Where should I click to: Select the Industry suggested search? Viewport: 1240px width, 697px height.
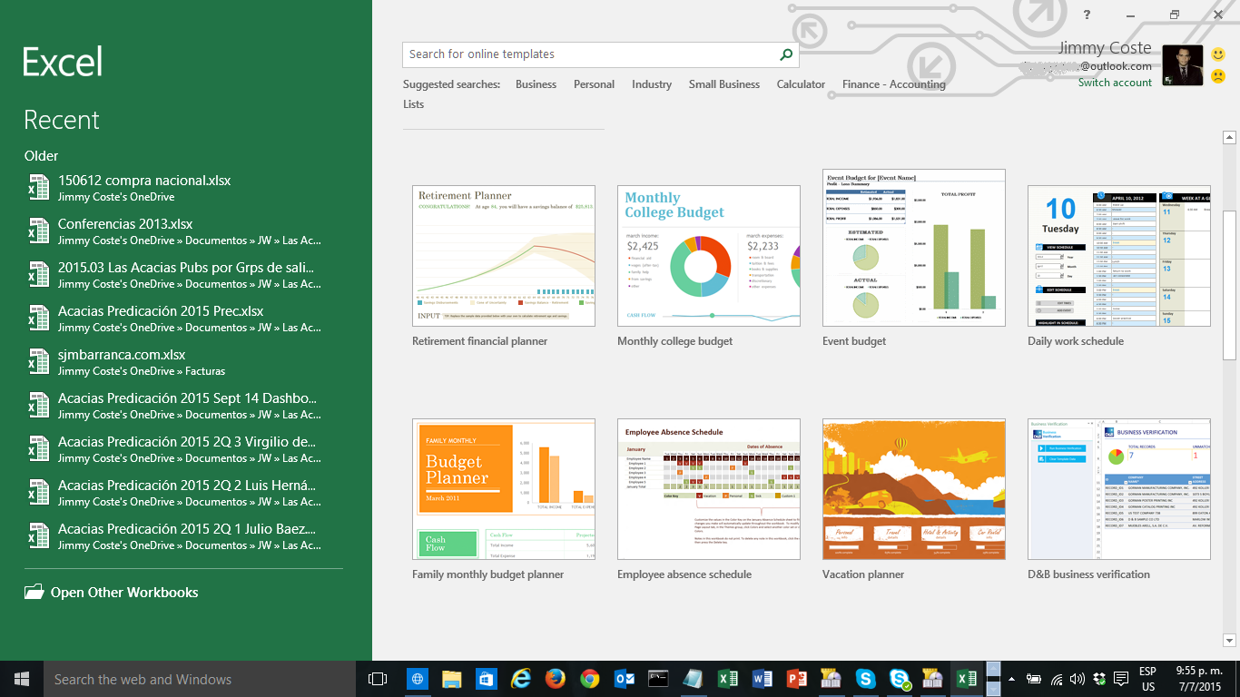click(x=652, y=84)
